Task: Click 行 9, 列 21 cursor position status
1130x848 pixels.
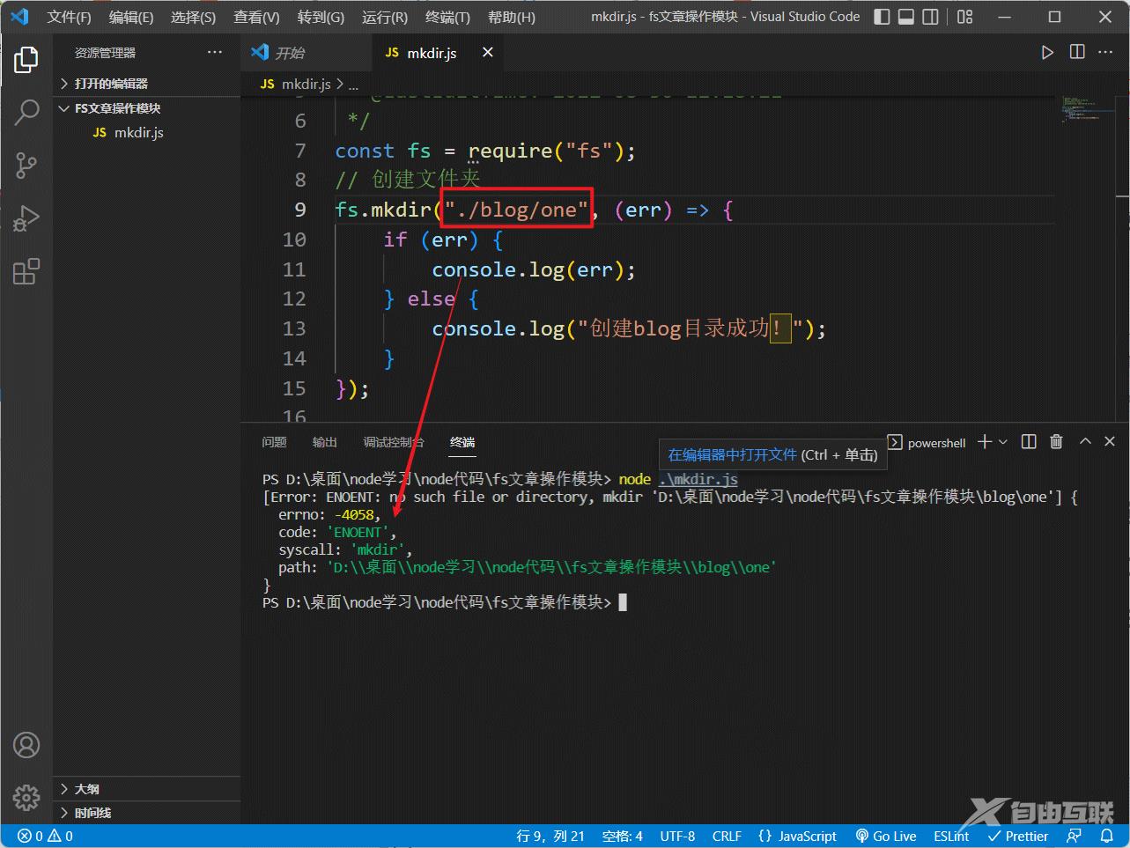Action: click(550, 837)
